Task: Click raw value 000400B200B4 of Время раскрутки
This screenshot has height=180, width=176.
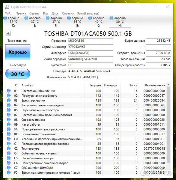Action: click(x=154, y=100)
